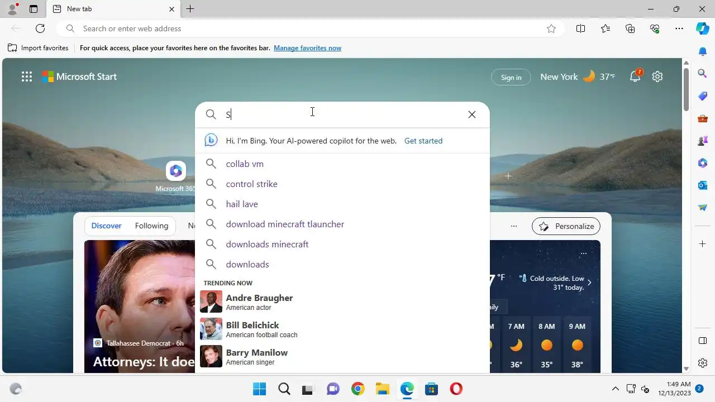Open Windows Start button
The image size is (715, 402).
[x=259, y=389]
